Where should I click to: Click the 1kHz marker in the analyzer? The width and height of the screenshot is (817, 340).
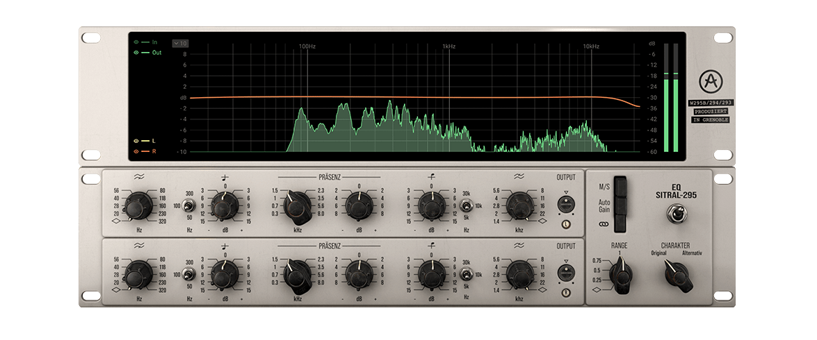[449, 46]
